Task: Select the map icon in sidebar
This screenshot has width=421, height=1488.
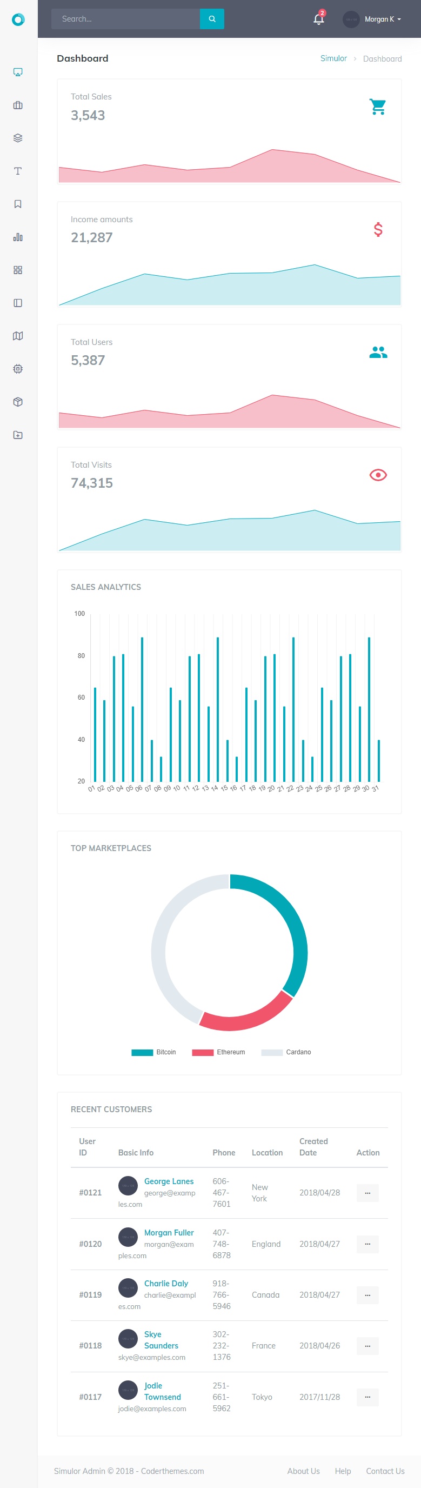Action: [x=18, y=336]
